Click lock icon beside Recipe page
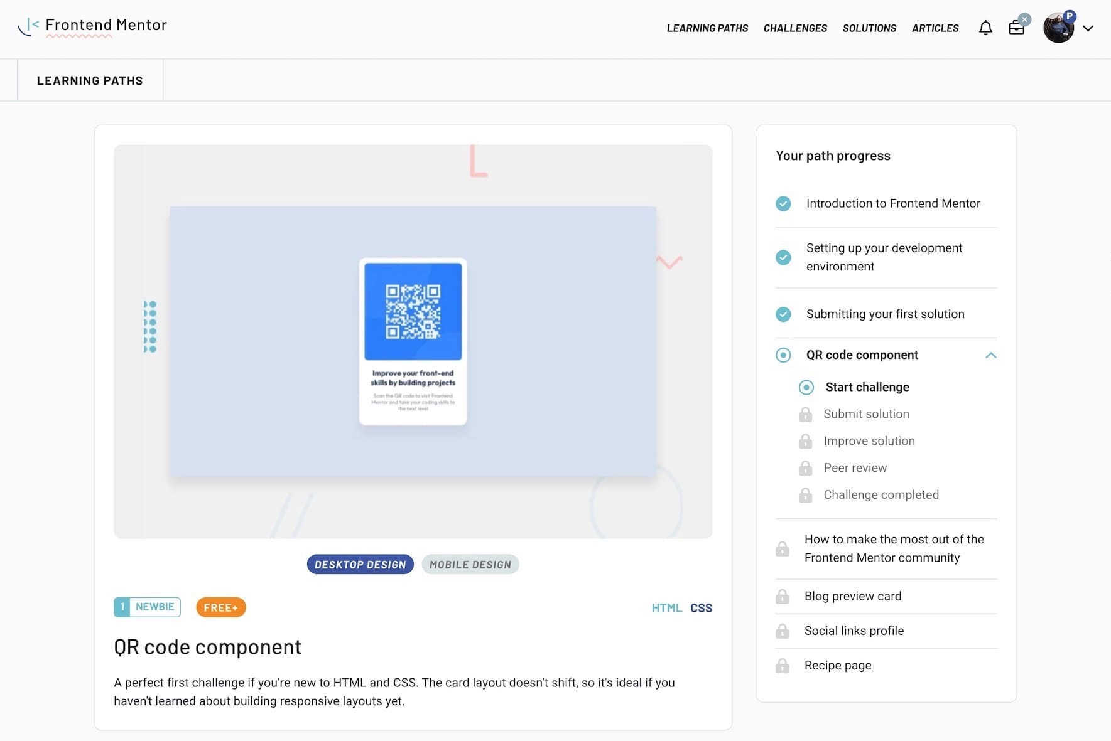Screen dimensions: 1111x741 783,666
